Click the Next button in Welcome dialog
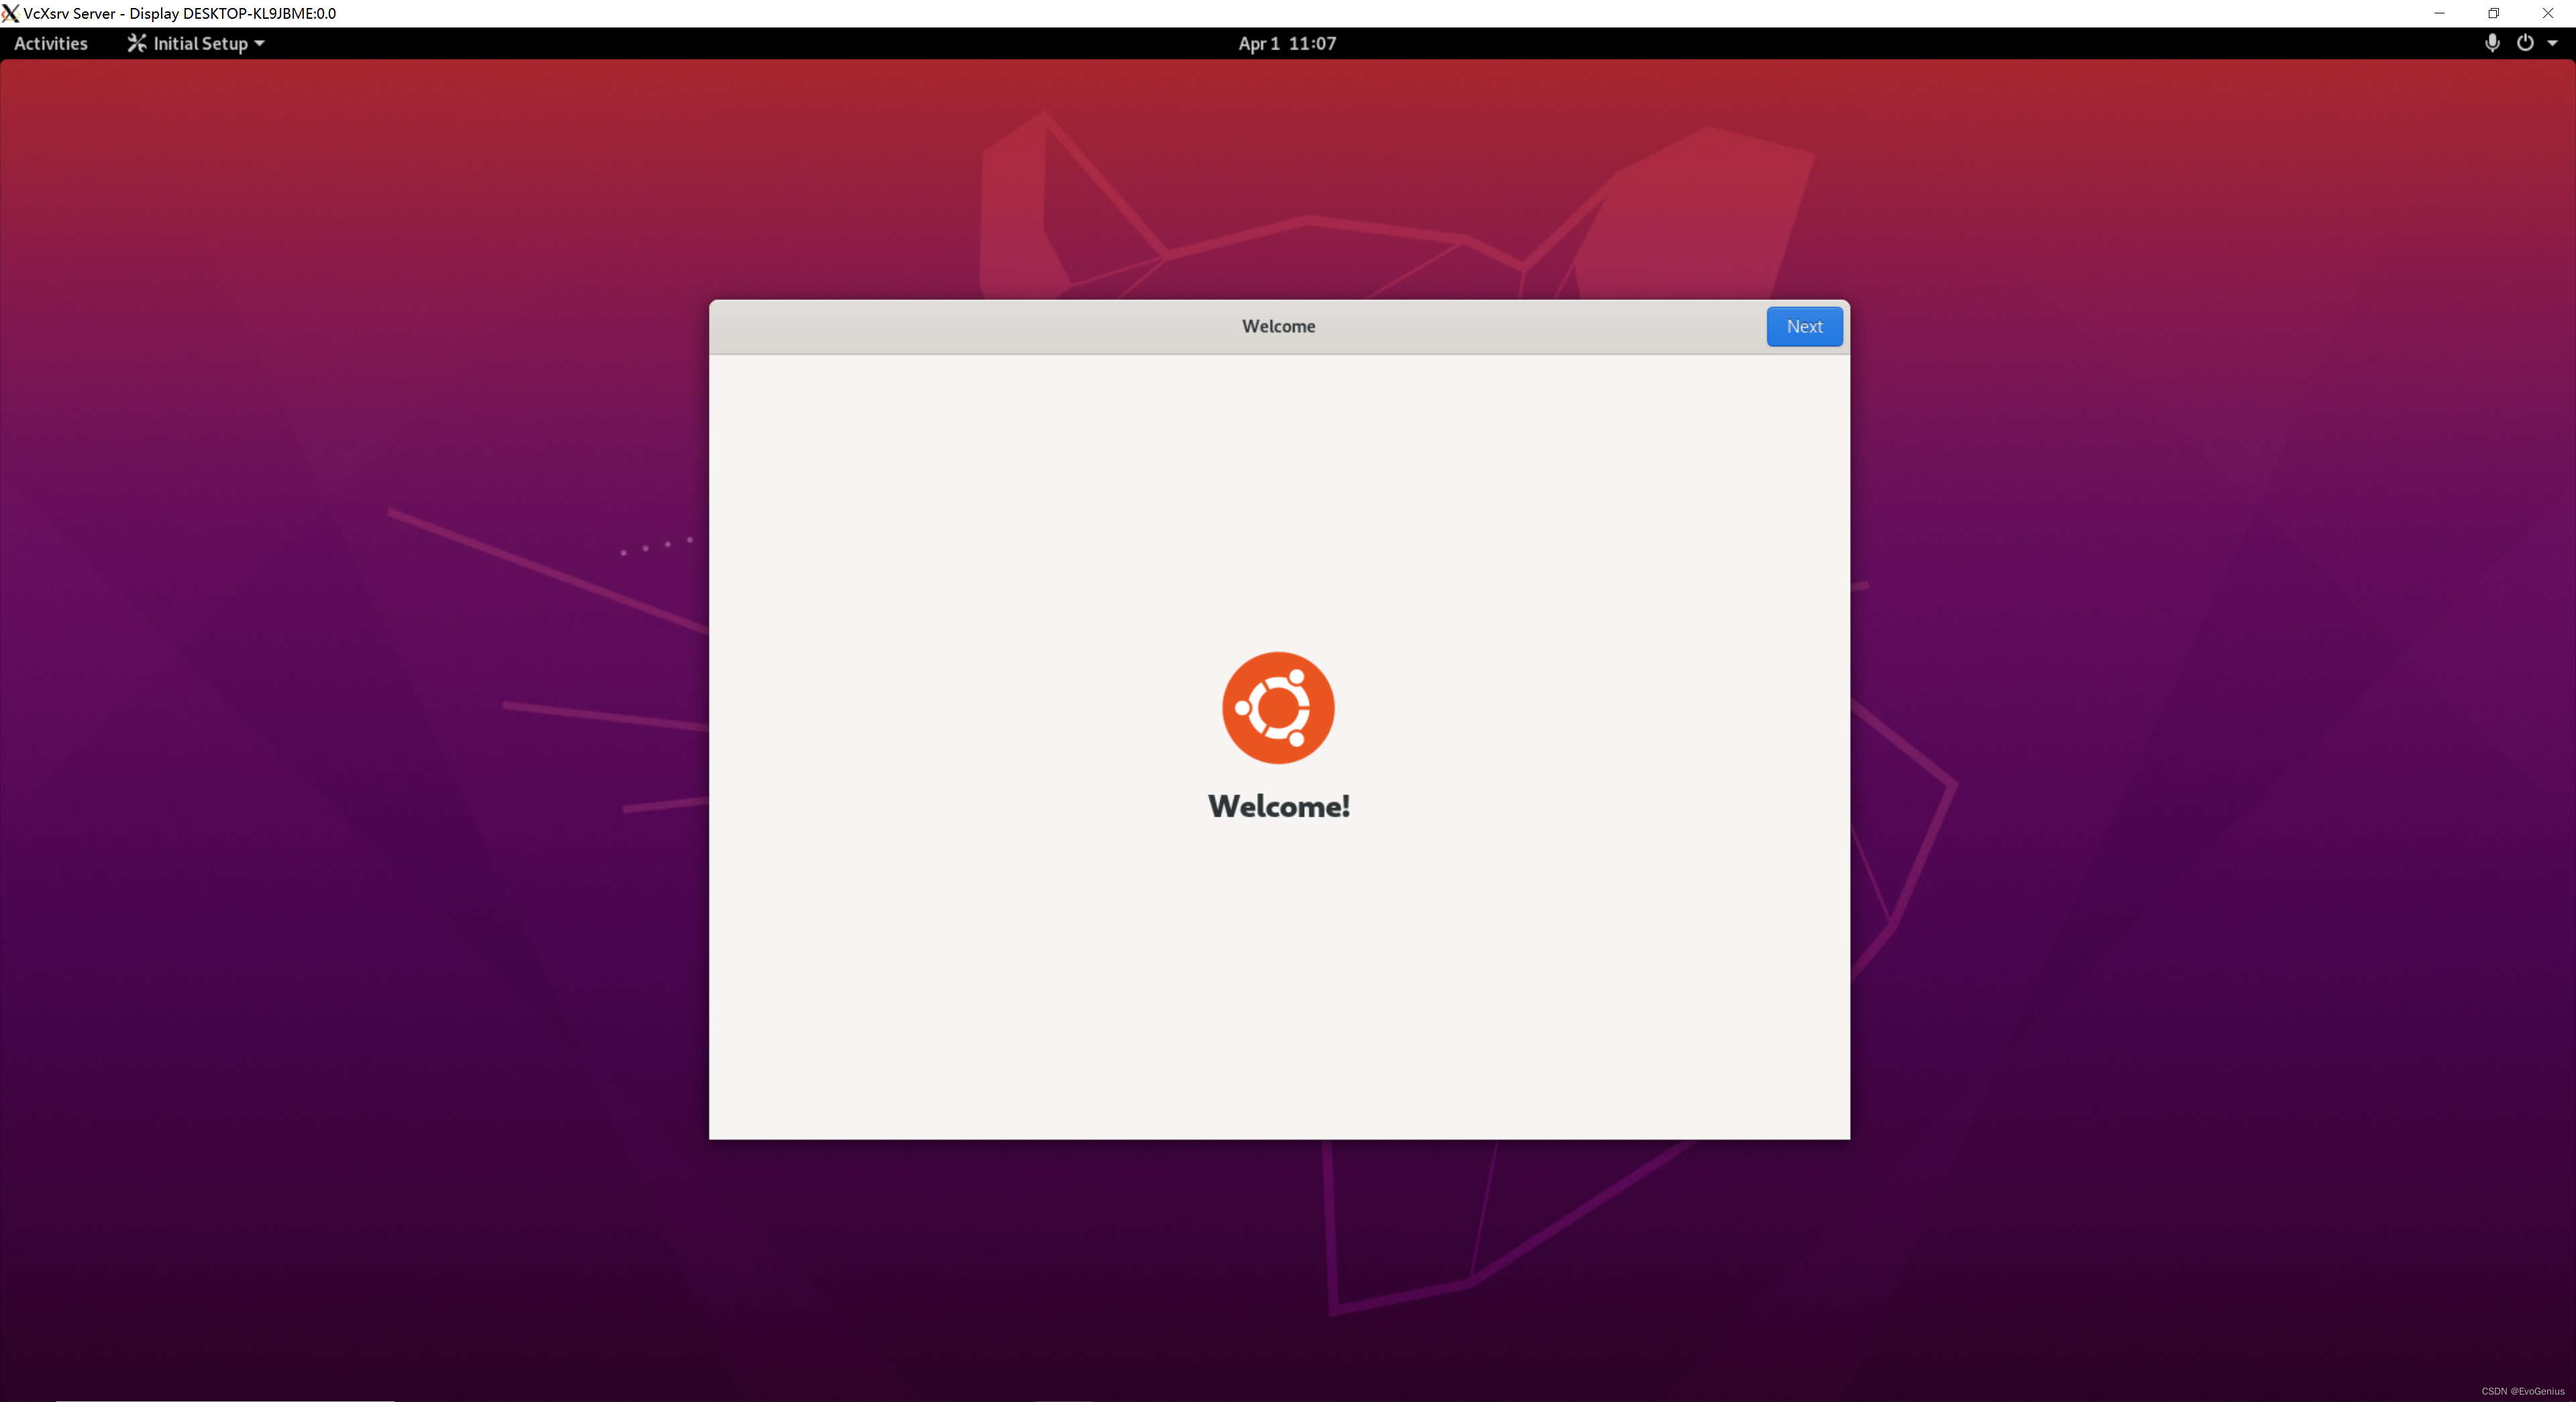 [1804, 327]
